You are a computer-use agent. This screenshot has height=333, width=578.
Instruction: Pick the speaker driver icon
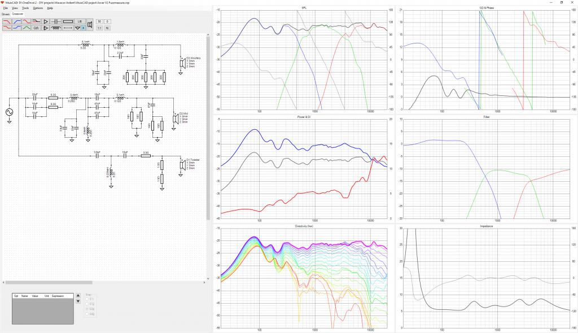click(x=90, y=24)
